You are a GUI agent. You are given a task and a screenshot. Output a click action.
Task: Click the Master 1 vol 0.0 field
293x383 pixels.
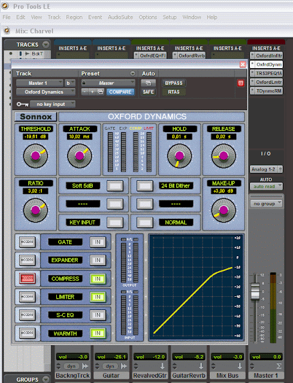(x=266, y=357)
